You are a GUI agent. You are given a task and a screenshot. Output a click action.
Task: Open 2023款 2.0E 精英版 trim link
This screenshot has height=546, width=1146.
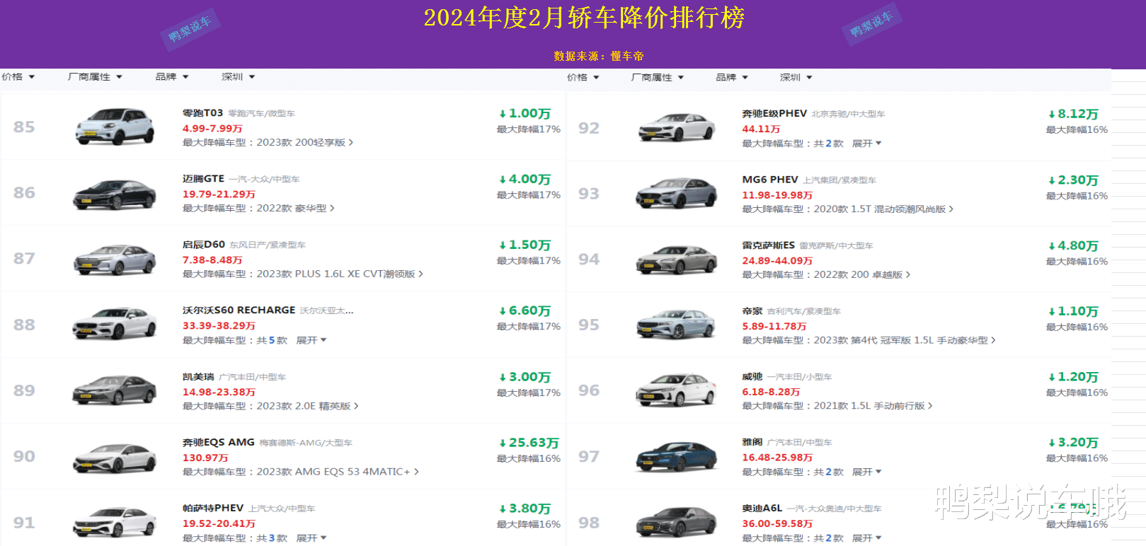pyautogui.click(x=307, y=407)
